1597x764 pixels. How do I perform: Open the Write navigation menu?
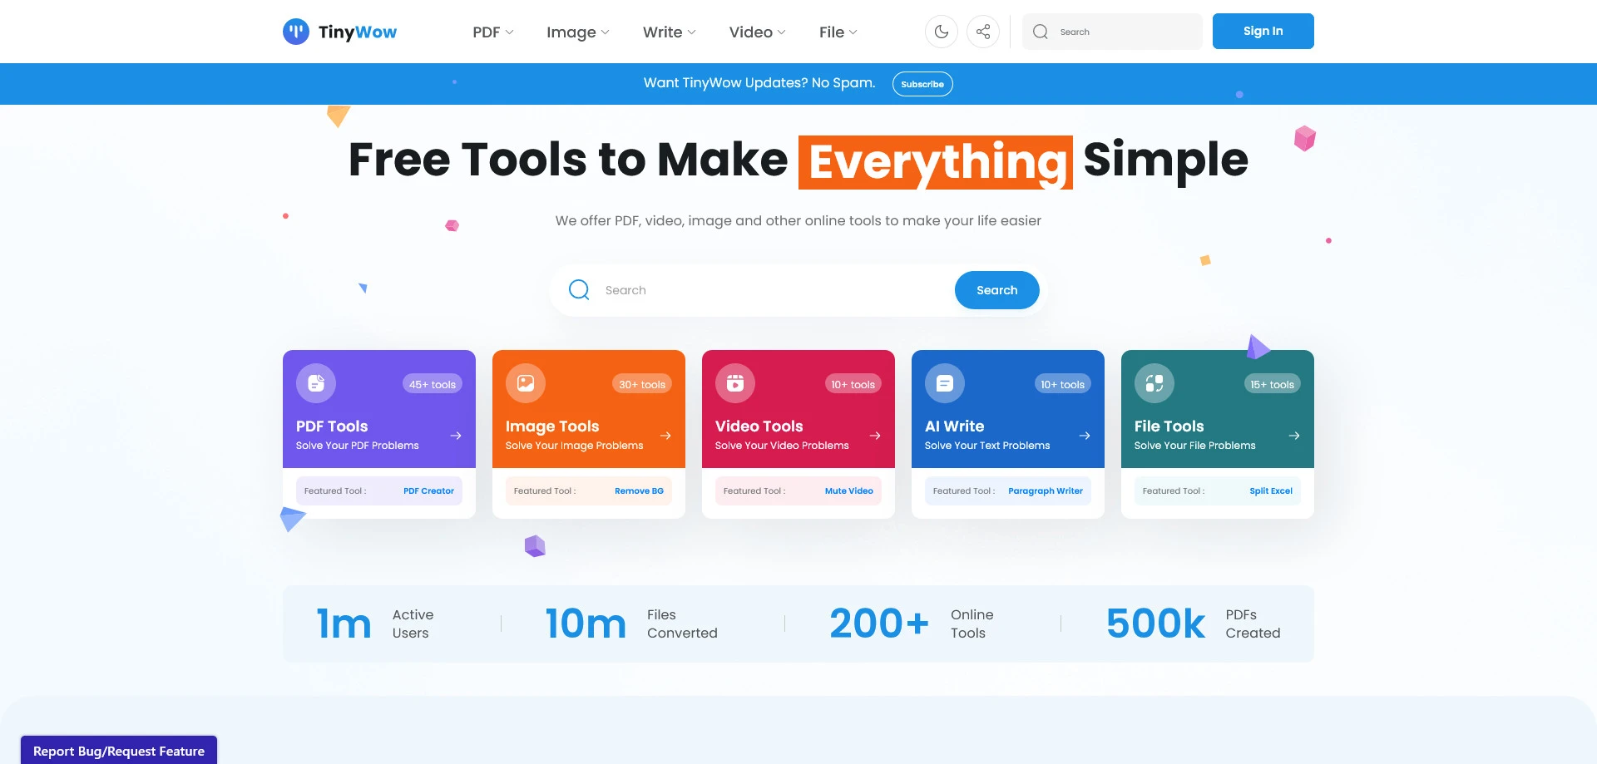tap(670, 32)
